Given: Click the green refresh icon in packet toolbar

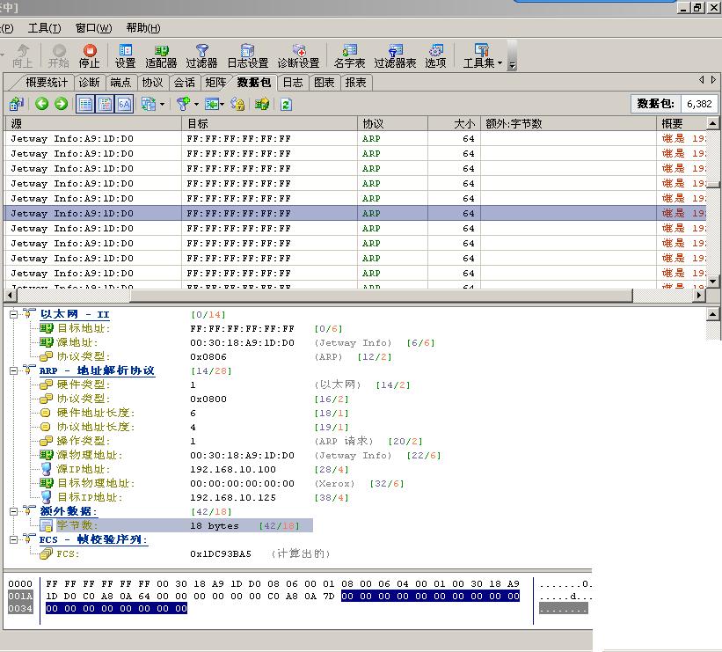Looking at the screenshot, I should click(x=286, y=104).
